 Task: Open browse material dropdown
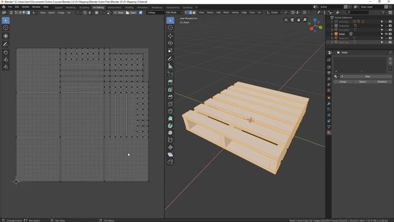tap(337, 76)
